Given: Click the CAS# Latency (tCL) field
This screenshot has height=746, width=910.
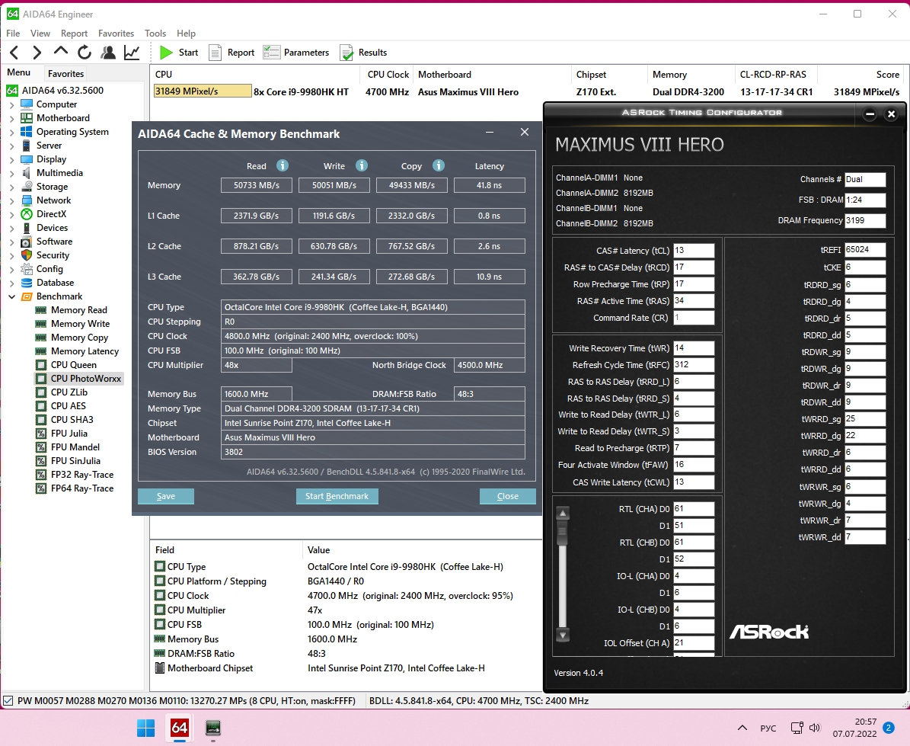Looking at the screenshot, I should coord(694,250).
